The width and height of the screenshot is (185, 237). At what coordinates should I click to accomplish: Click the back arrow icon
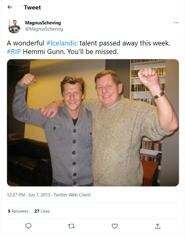point(10,7)
